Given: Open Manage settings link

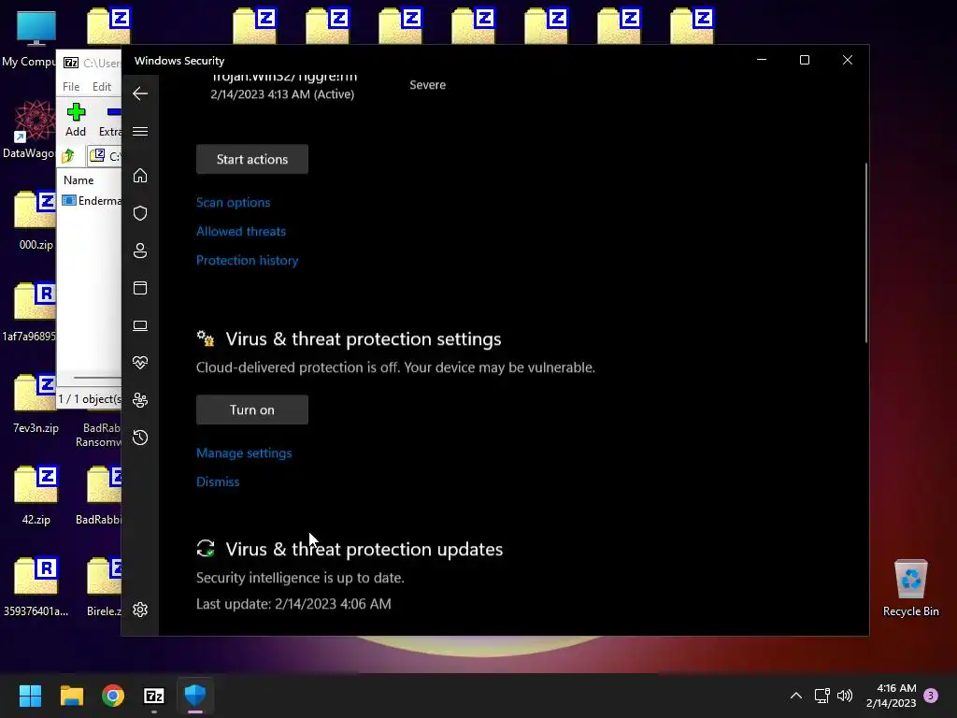Looking at the screenshot, I should (244, 453).
